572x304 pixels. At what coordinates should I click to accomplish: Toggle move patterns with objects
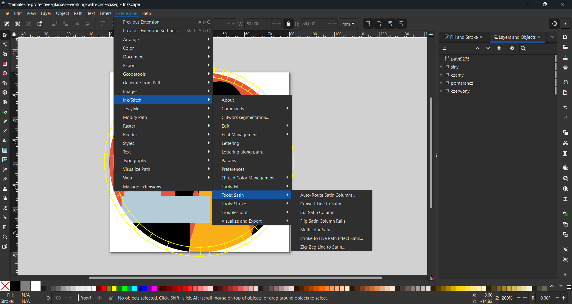pyautogui.click(x=401, y=24)
